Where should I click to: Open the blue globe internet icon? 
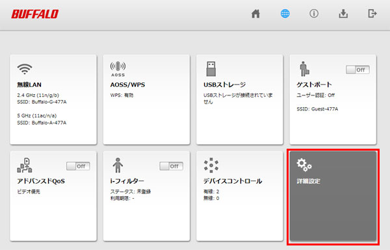285,14
